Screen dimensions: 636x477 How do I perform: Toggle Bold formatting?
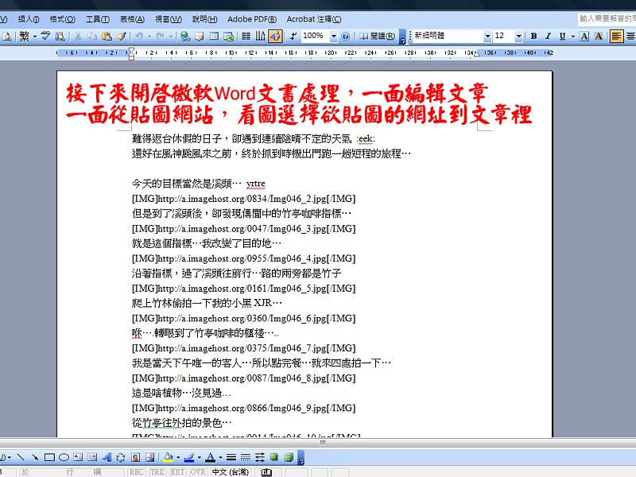point(533,36)
